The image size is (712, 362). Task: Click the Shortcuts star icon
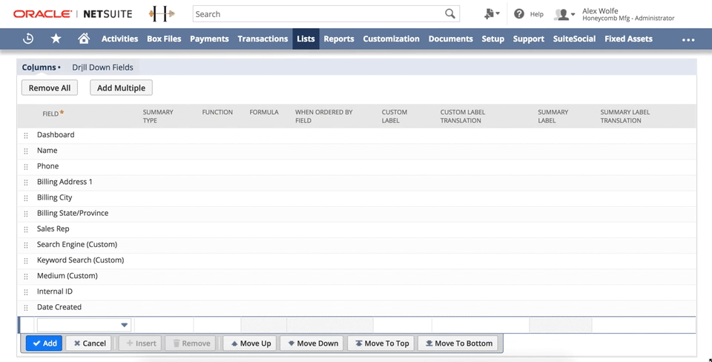[x=56, y=39]
